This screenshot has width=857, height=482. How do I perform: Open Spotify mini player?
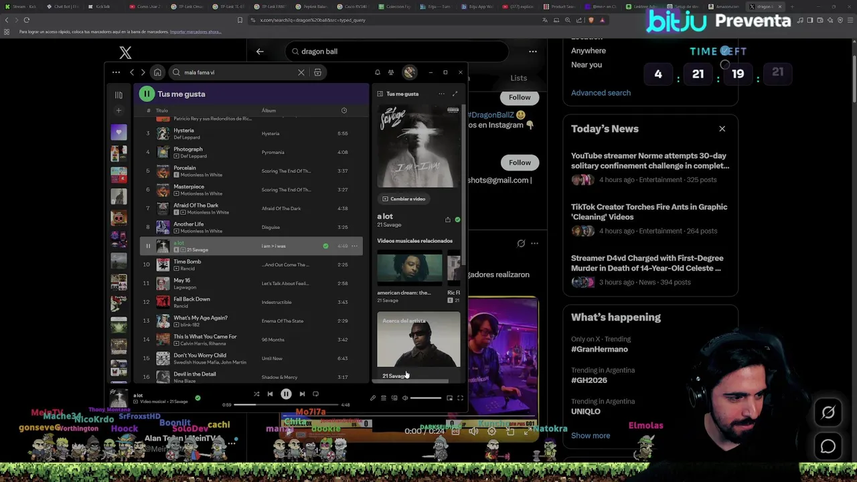tap(449, 398)
